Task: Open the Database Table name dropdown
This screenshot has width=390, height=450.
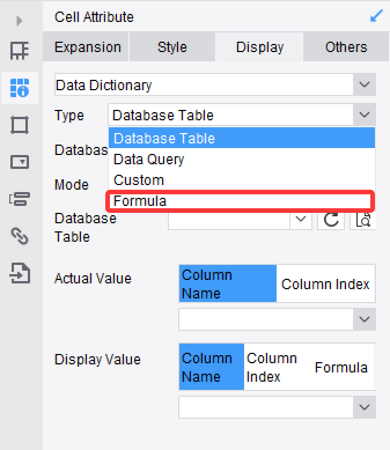Action: pos(301,220)
